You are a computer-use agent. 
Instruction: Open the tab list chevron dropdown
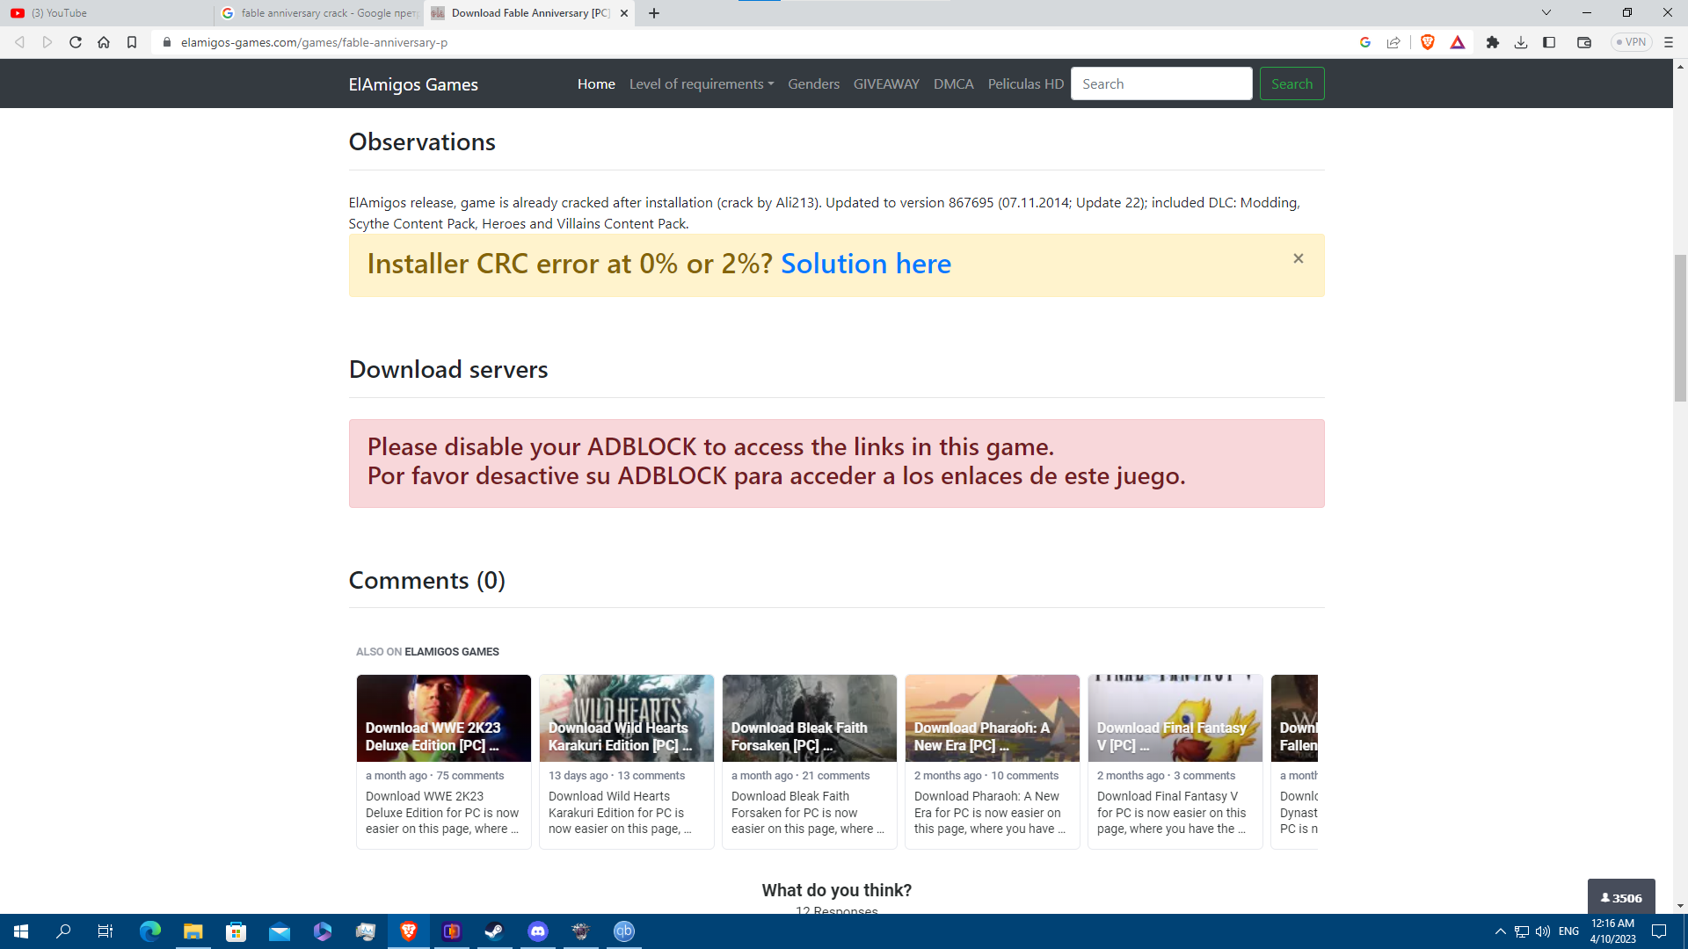pos(1545,13)
